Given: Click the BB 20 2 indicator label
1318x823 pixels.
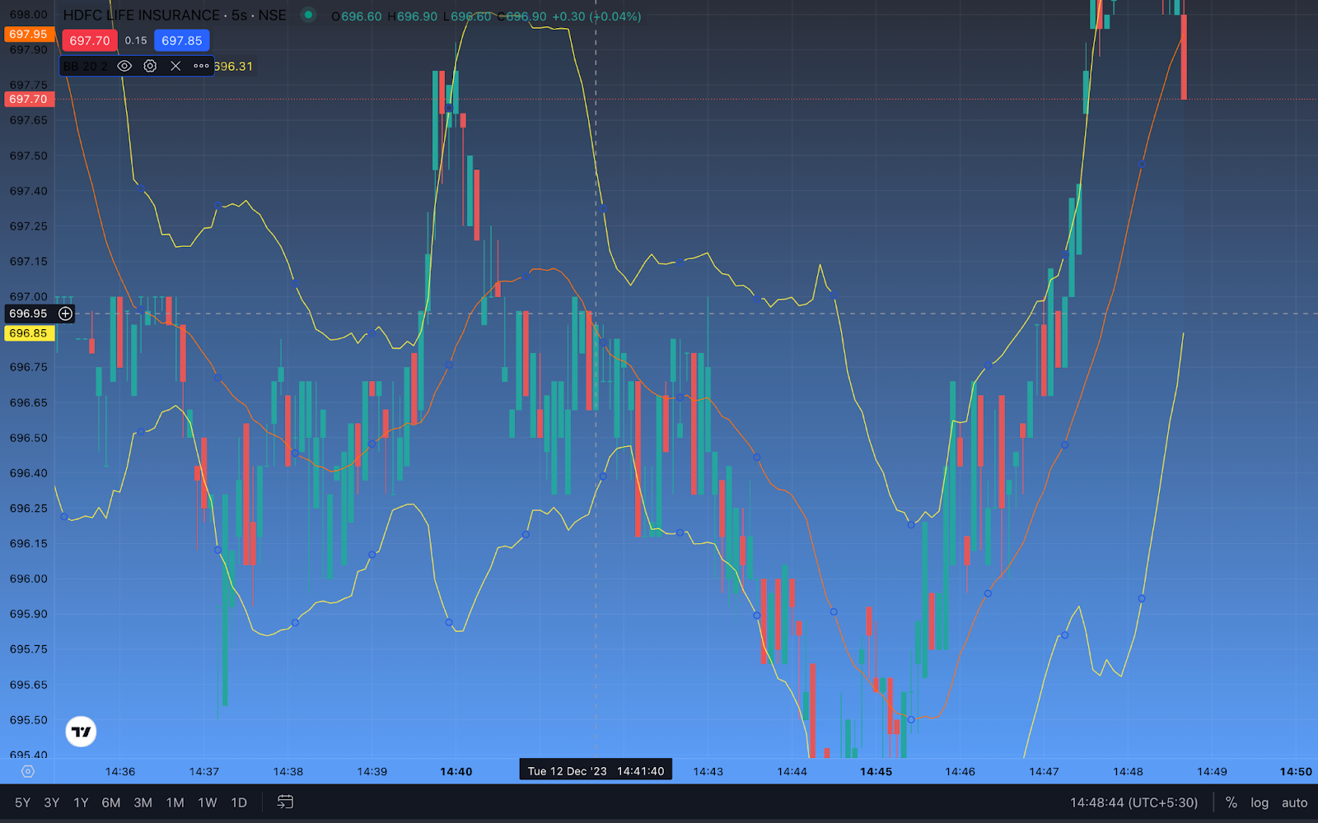Looking at the screenshot, I should tap(85, 66).
